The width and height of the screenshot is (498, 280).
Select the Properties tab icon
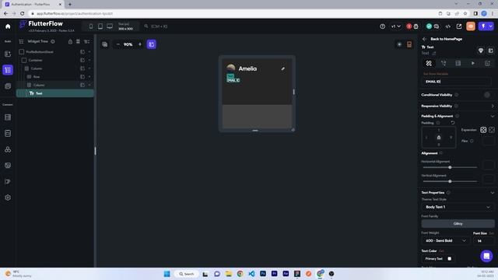point(429,64)
